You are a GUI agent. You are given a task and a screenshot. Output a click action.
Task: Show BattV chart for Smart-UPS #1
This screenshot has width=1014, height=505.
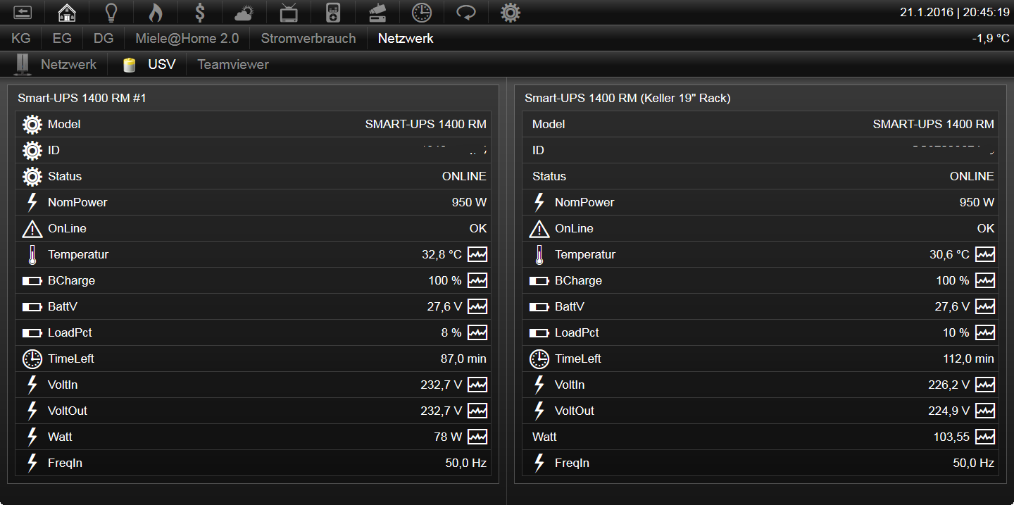(x=477, y=306)
